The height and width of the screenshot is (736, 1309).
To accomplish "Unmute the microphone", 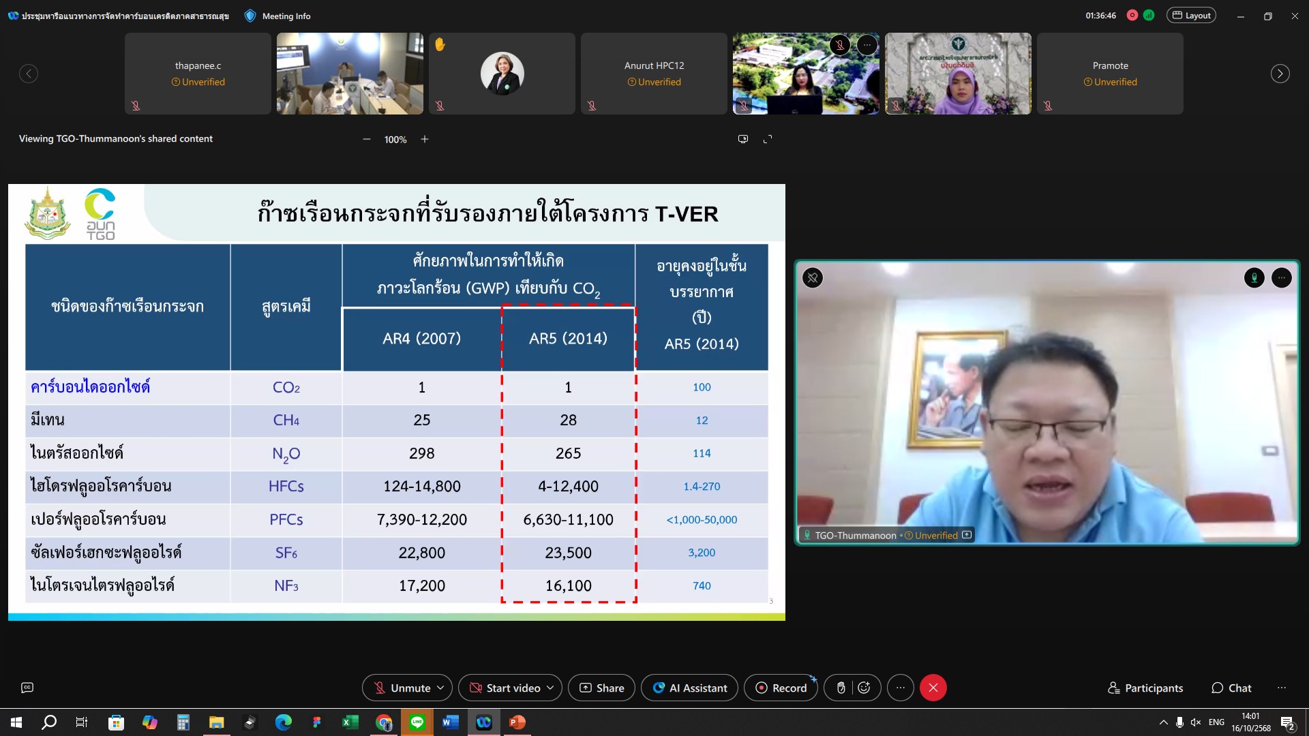I will [x=401, y=688].
